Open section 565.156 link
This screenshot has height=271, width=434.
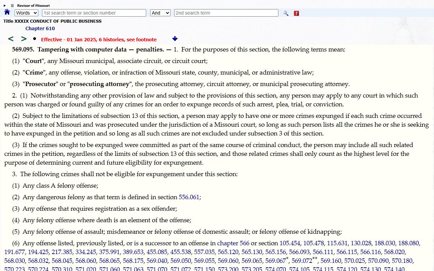(x=276, y=252)
